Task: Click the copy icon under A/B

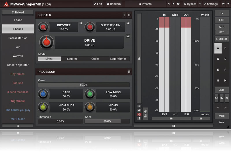Action: pos(221,98)
